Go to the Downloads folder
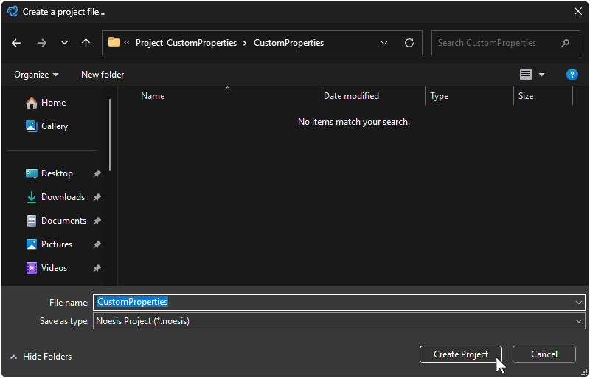590x378 pixels. [x=55, y=197]
